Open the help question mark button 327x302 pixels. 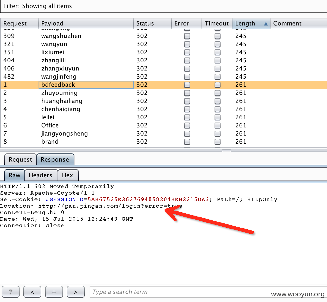[x=11, y=292]
